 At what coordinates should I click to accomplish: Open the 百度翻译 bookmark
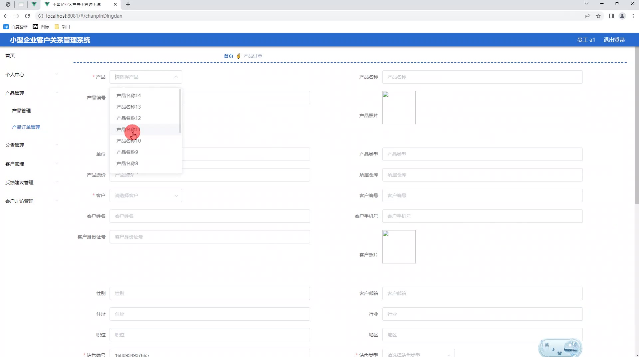16,27
